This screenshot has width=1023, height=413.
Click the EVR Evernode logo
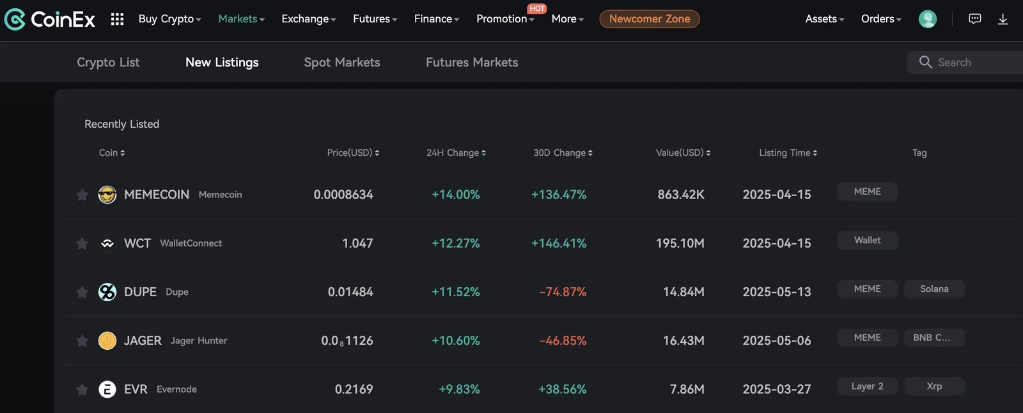tap(107, 389)
